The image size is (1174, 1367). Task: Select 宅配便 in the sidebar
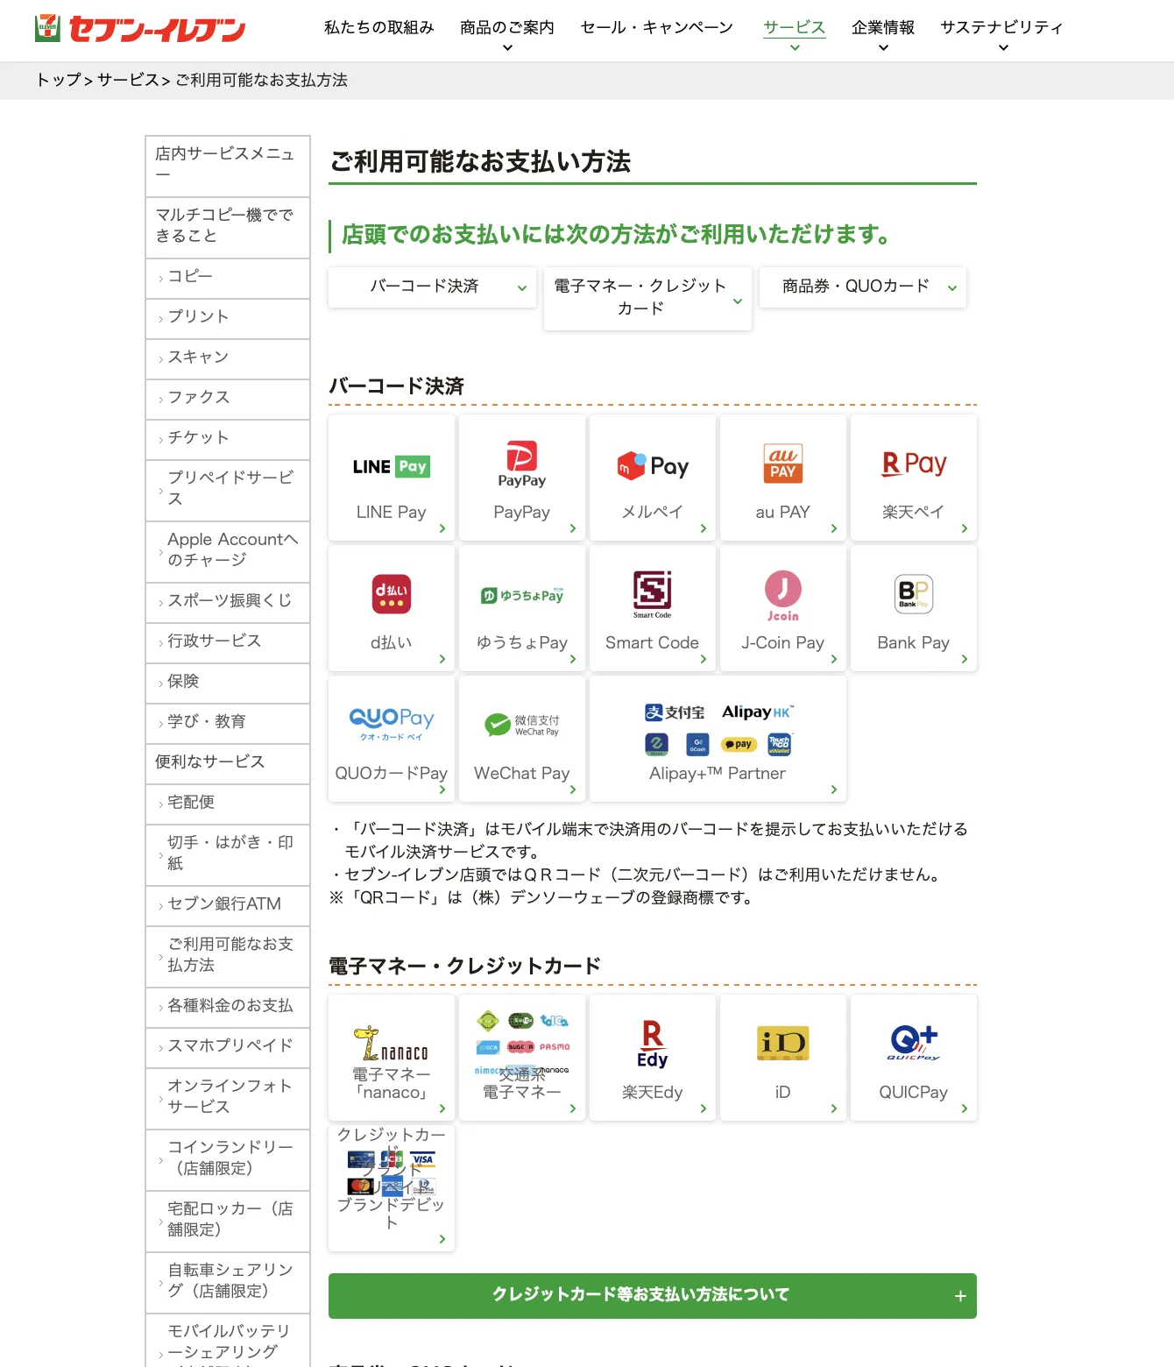click(228, 804)
